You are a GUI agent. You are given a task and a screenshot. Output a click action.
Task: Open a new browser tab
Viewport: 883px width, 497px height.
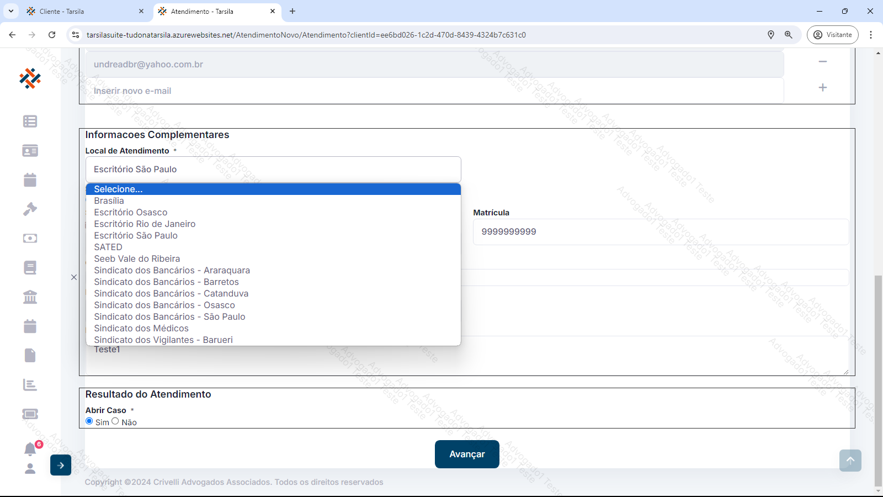click(292, 11)
